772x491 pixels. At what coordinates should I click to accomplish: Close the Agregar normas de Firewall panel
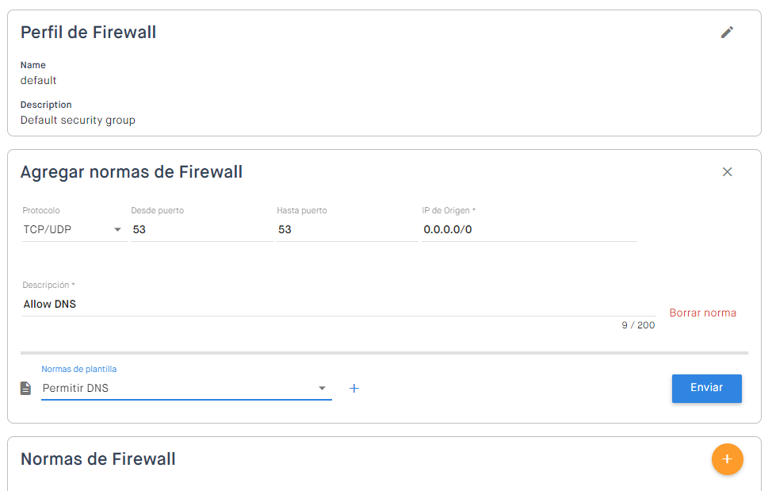point(727,172)
